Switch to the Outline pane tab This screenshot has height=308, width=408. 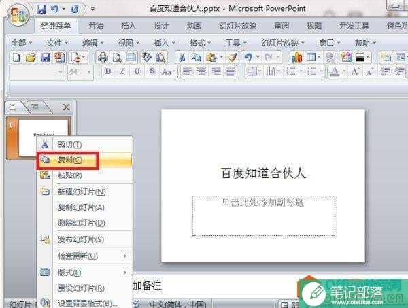click(x=35, y=107)
